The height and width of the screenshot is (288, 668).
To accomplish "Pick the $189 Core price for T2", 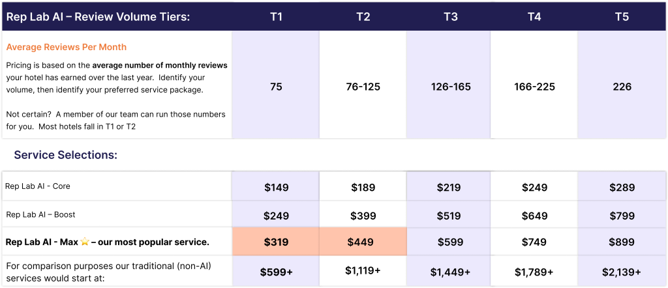I will click(363, 188).
